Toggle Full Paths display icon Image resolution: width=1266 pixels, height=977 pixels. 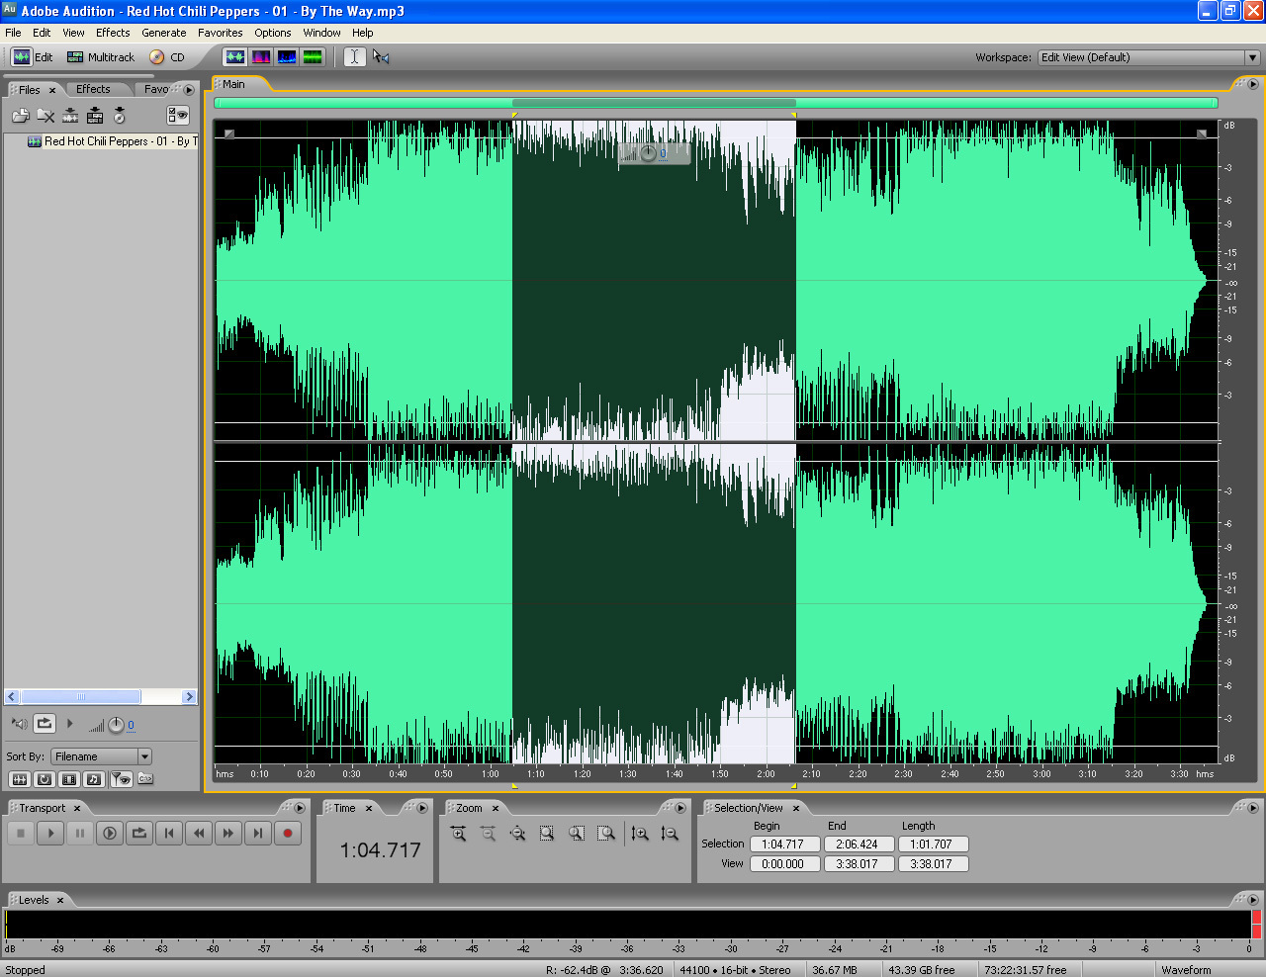pos(145,779)
